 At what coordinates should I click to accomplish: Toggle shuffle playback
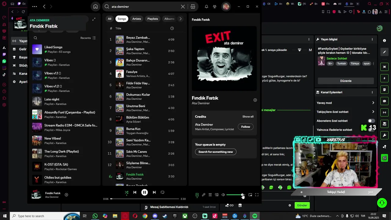coord(126,192)
